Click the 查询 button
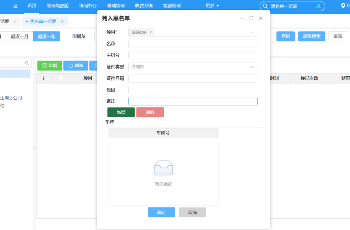350x230 pixels. coord(286,36)
